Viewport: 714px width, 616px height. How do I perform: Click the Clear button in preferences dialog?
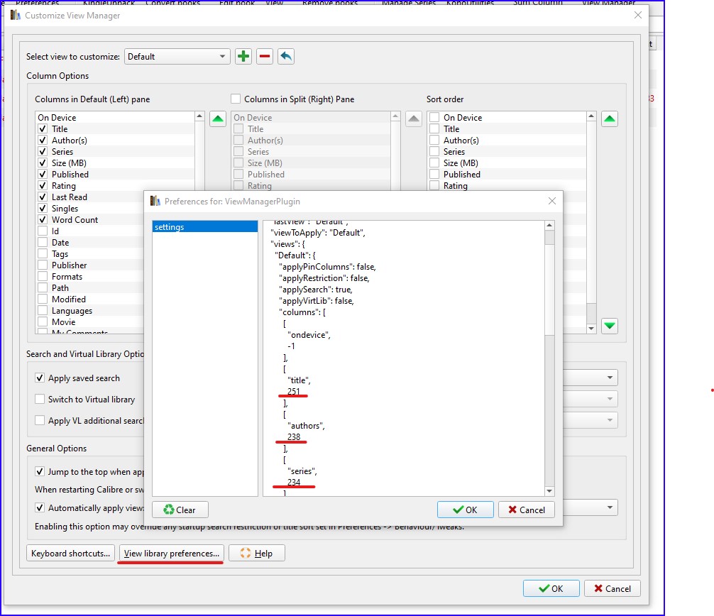pyautogui.click(x=180, y=510)
